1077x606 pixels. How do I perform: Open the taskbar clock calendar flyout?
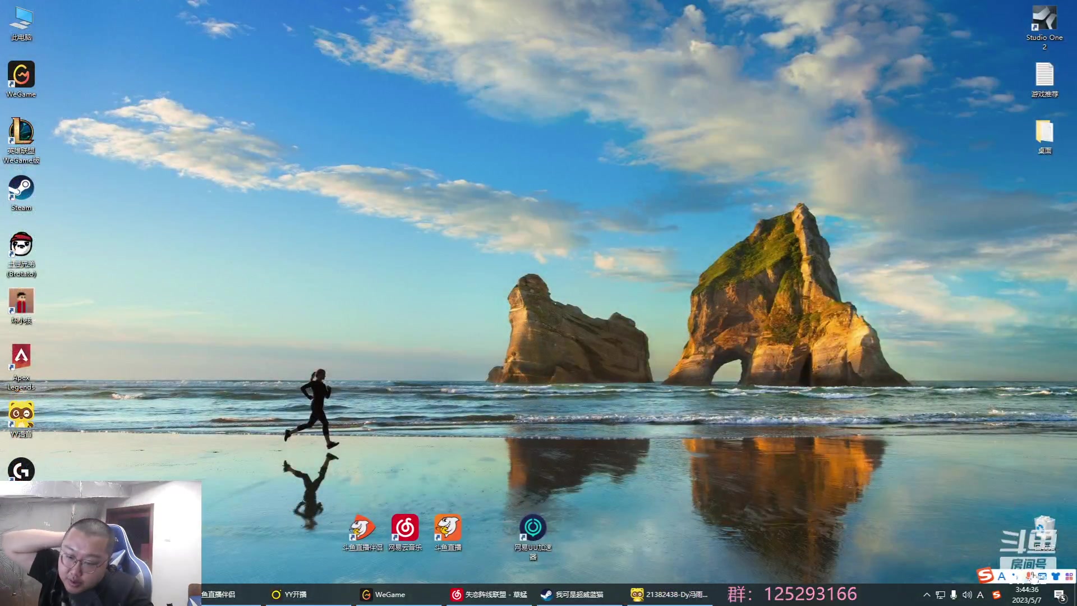[x=1027, y=595]
